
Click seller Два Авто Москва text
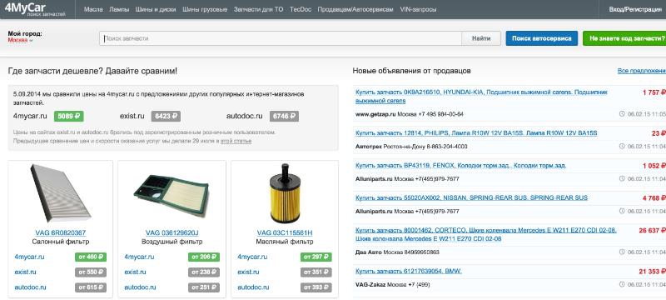[x=397, y=252]
